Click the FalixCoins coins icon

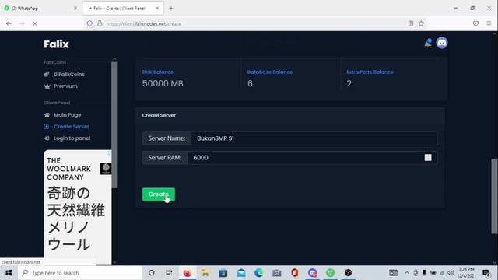click(x=47, y=75)
